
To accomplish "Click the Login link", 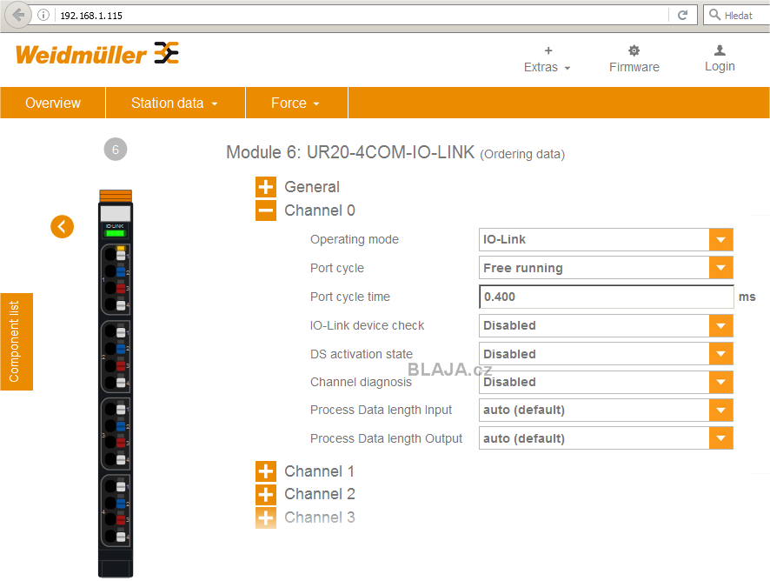I will click(x=720, y=66).
